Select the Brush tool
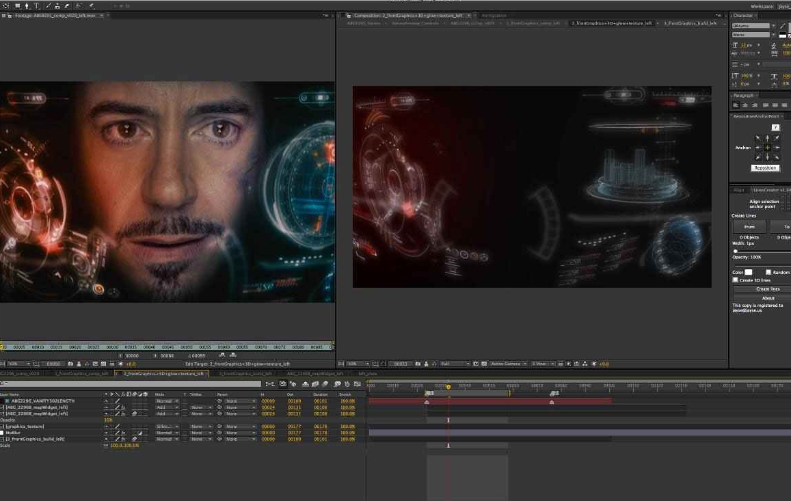 click(49, 6)
